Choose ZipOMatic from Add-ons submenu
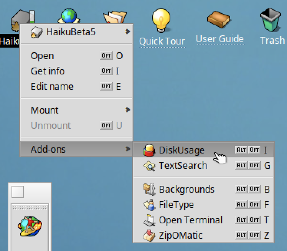This screenshot has width=287, height=251. (x=203, y=235)
